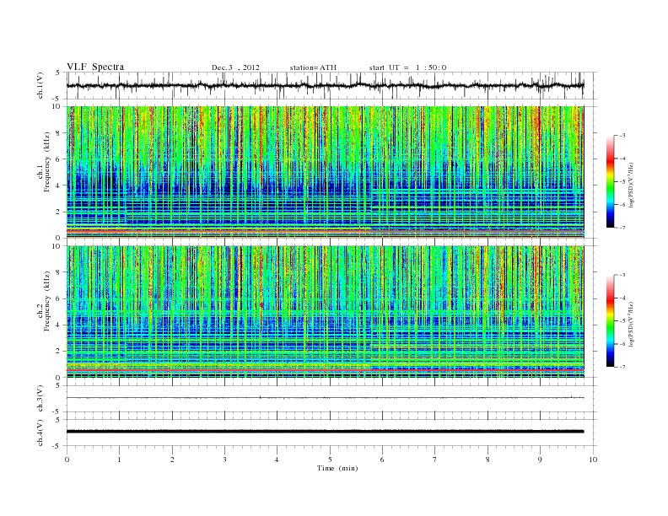The width and height of the screenshot is (668, 516).
Task: Click the time axis tick label "10"
Action: 593,460
